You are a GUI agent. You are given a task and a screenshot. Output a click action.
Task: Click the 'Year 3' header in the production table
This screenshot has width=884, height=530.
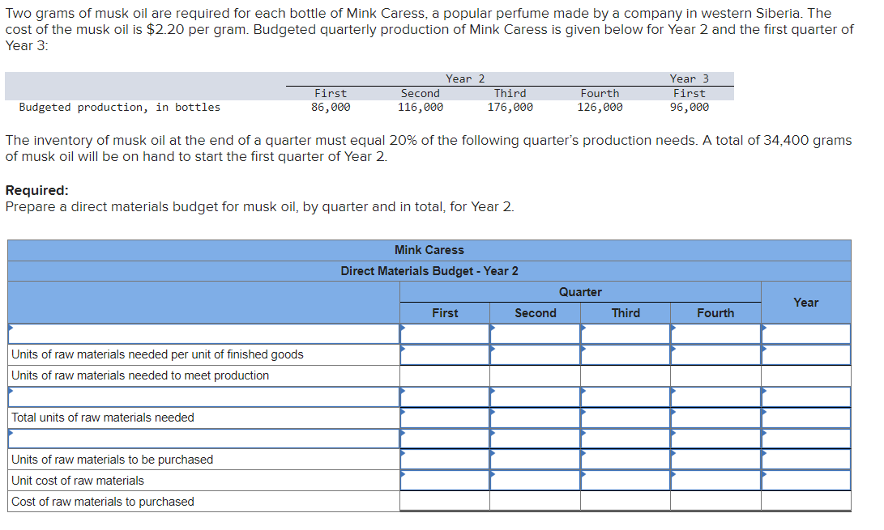click(x=689, y=78)
